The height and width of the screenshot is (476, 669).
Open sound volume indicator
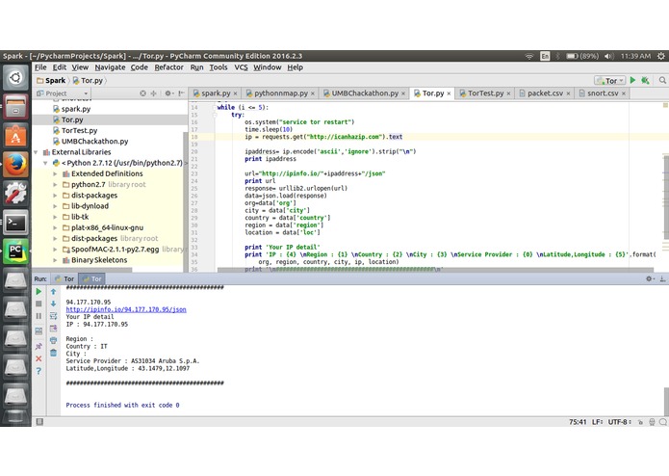pos(609,56)
